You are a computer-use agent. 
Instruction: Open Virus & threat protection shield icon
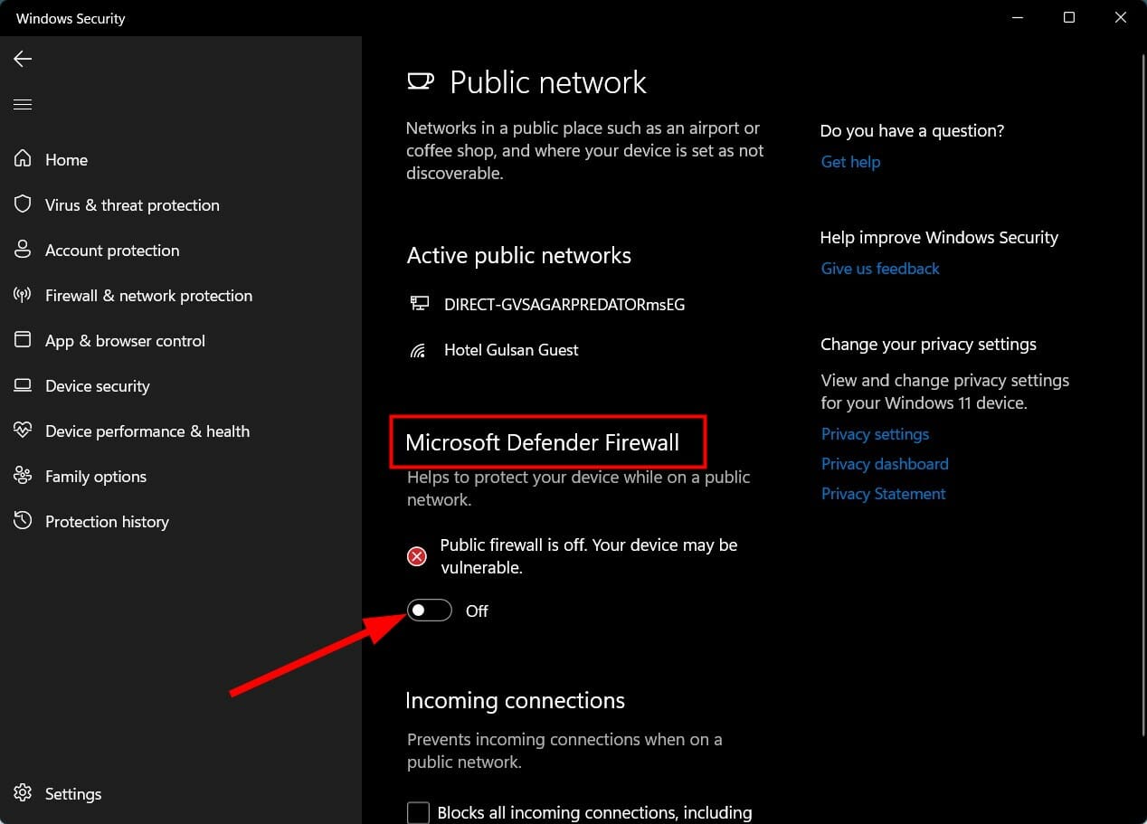tap(23, 204)
